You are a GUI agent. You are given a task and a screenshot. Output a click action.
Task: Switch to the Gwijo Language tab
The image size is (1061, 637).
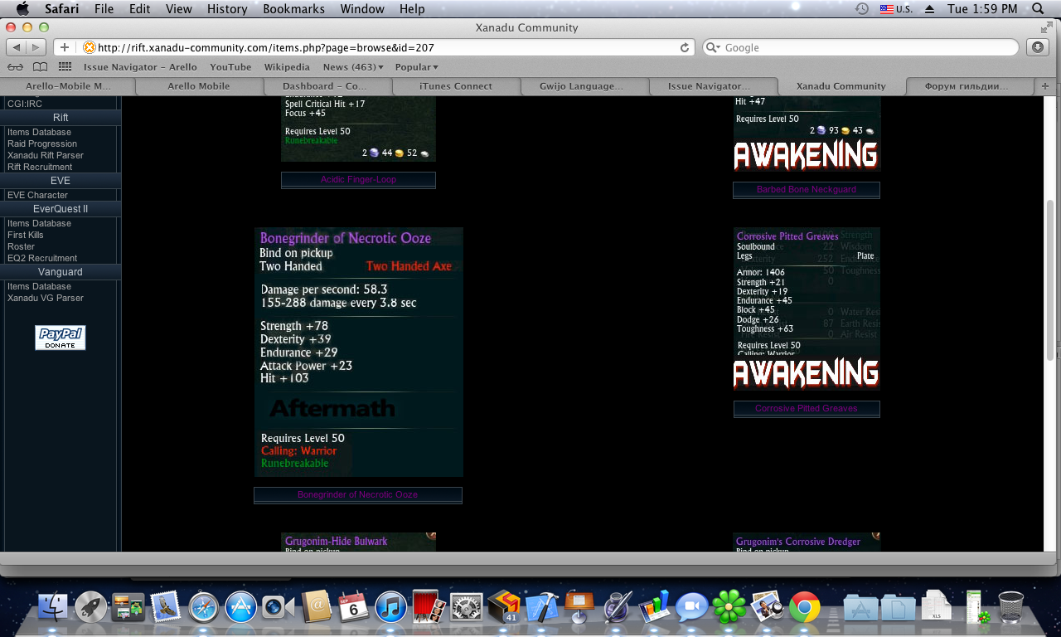[584, 86]
